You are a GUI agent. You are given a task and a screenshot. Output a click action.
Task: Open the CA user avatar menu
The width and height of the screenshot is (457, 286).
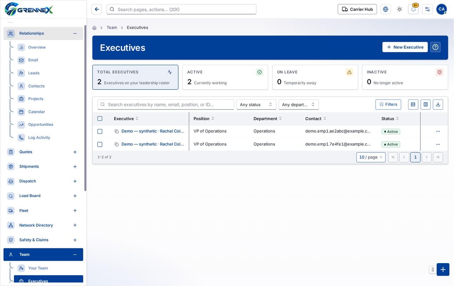click(x=442, y=9)
